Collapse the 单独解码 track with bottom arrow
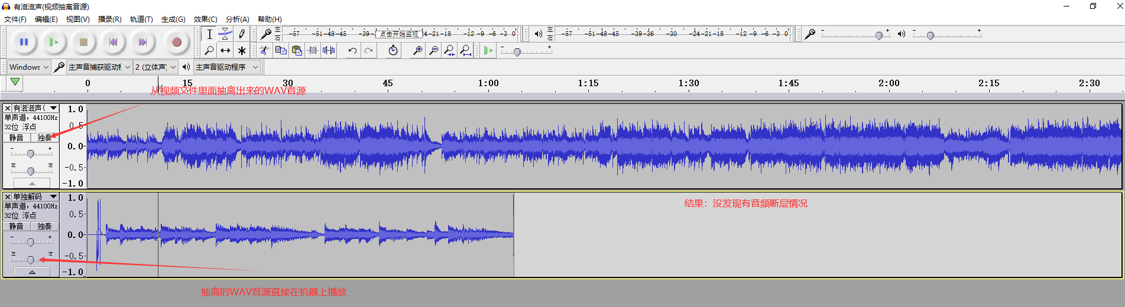Screen dimensions: 1125x307 pyautogui.click(x=32, y=272)
